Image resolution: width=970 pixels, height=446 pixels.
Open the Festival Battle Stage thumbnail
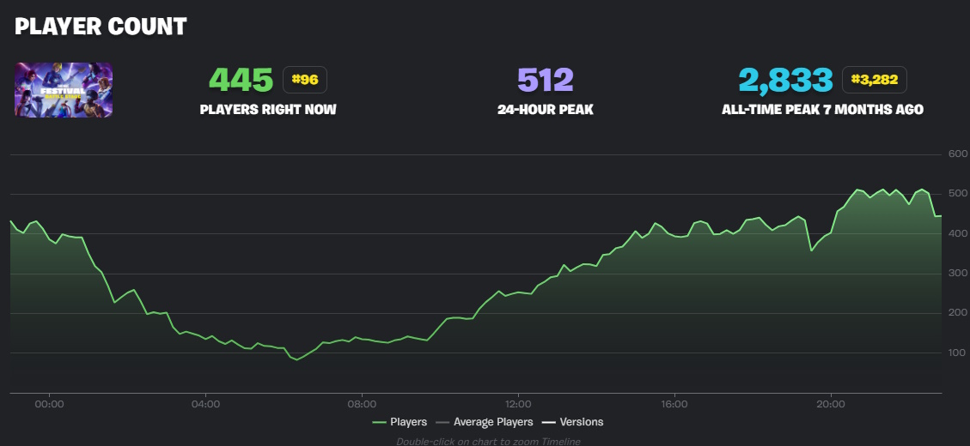click(64, 89)
